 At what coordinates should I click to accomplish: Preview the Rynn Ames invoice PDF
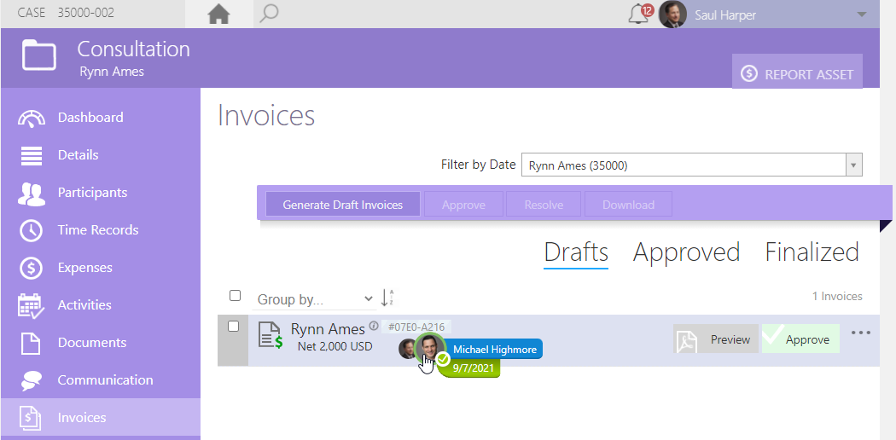[715, 339]
